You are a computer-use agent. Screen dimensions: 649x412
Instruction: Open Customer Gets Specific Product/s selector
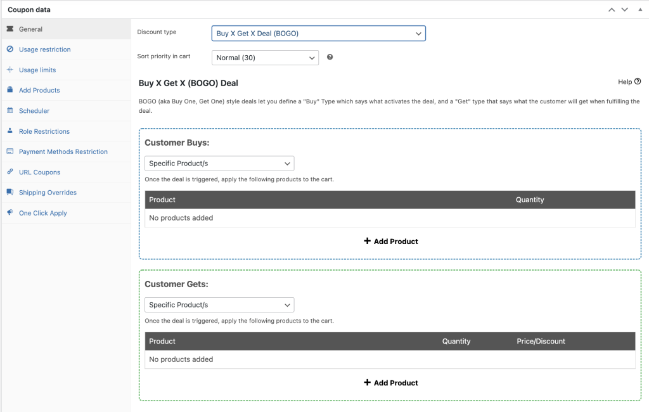pos(219,305)
